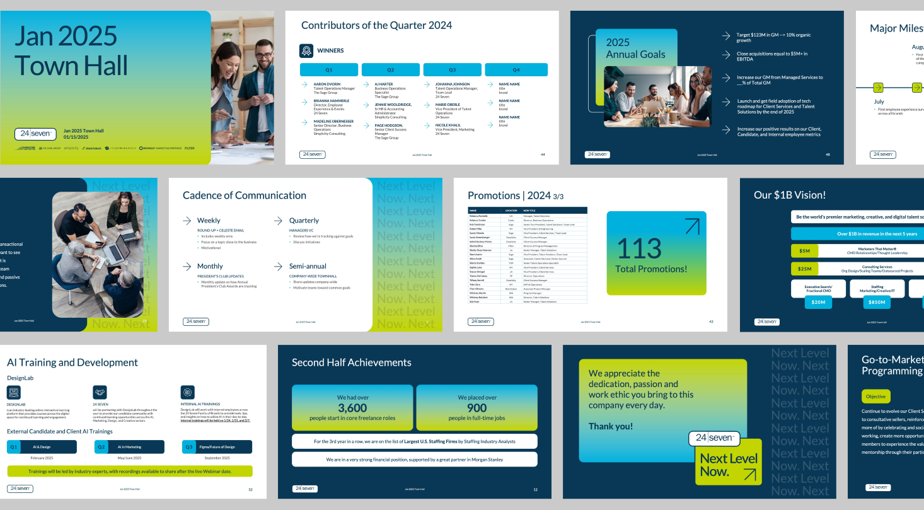This screenshot has height=510, width=924.
Task: Click the Q2 AI in Marketing bar
Action: [x=130, y=447]
